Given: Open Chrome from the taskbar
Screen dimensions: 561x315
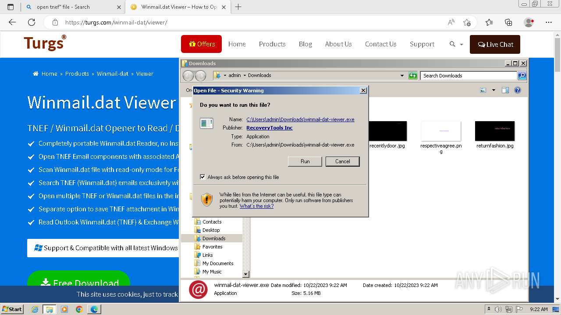Looking at the screenshot, I should [79, 309].
